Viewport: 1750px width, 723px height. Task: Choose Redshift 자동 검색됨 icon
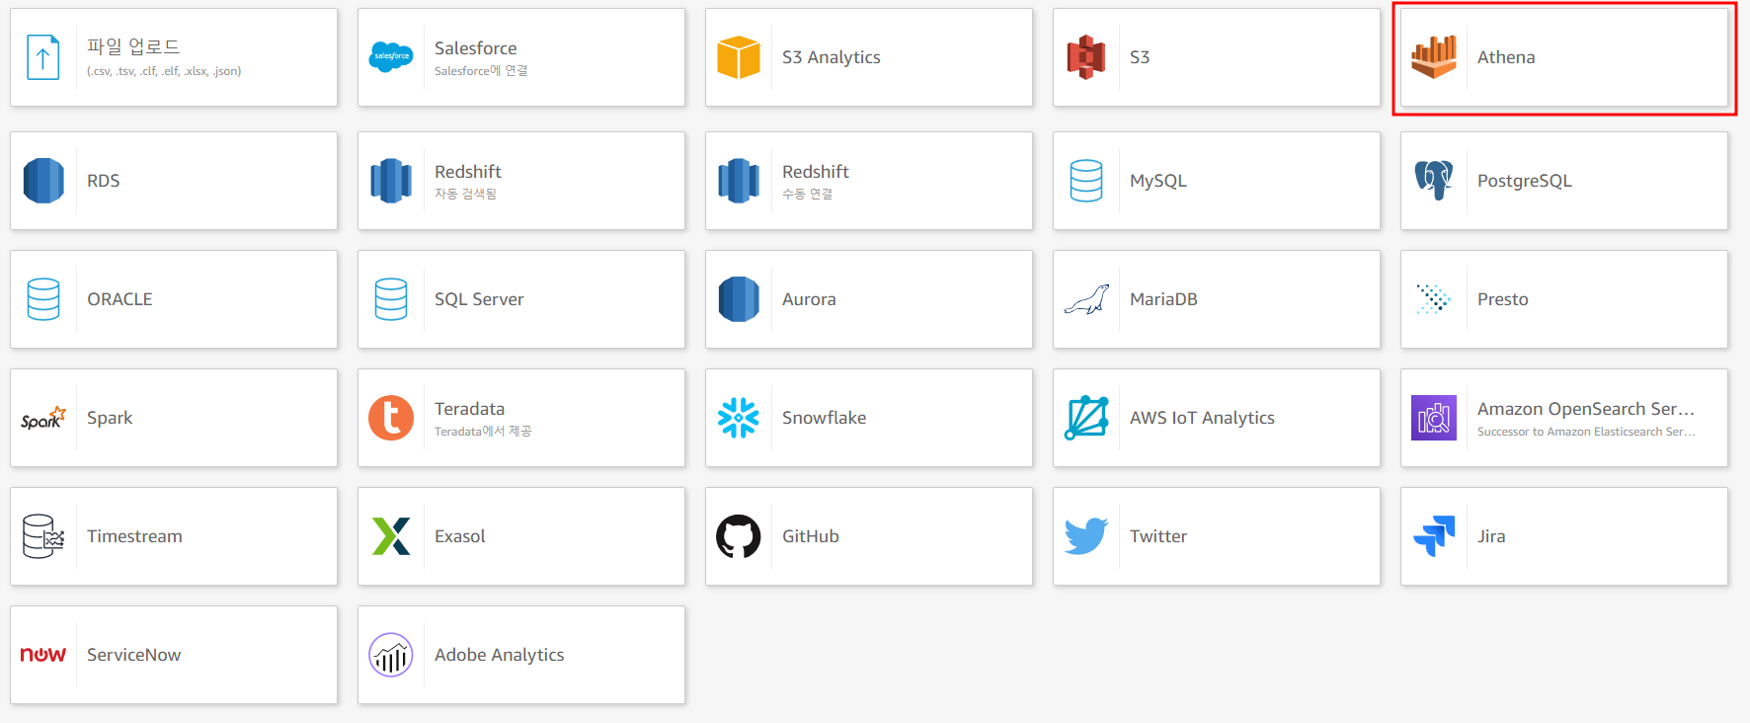[x=391, y=181]
